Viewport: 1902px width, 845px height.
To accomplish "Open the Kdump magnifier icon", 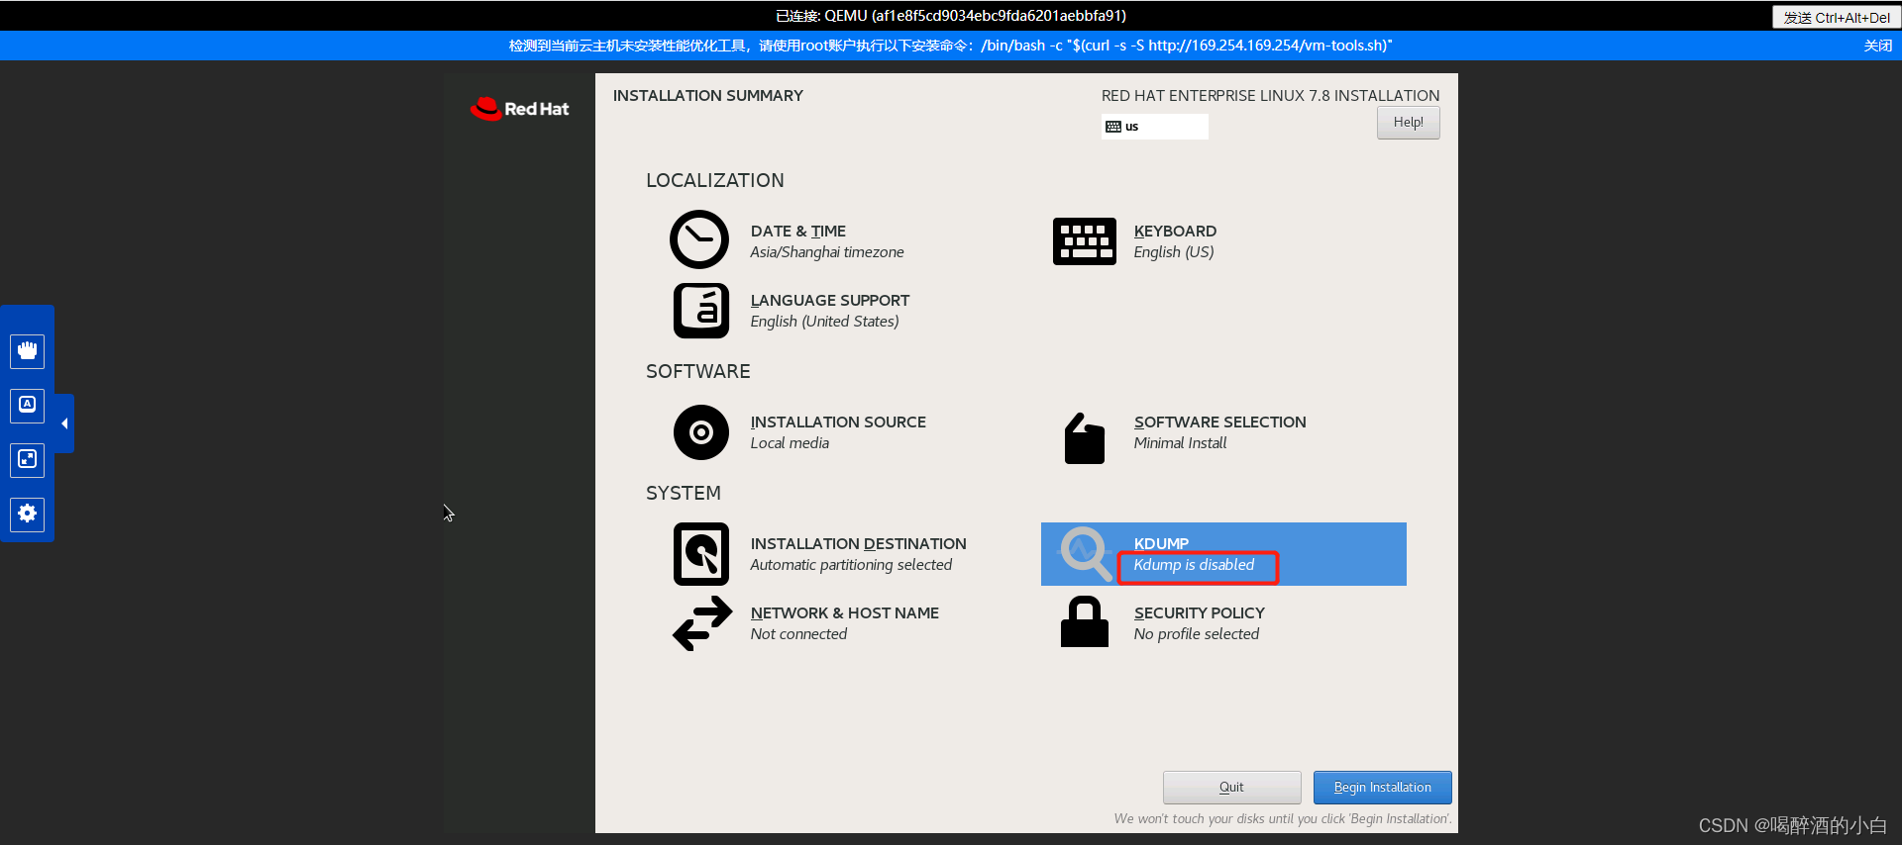I will (x=1086, y=554).
